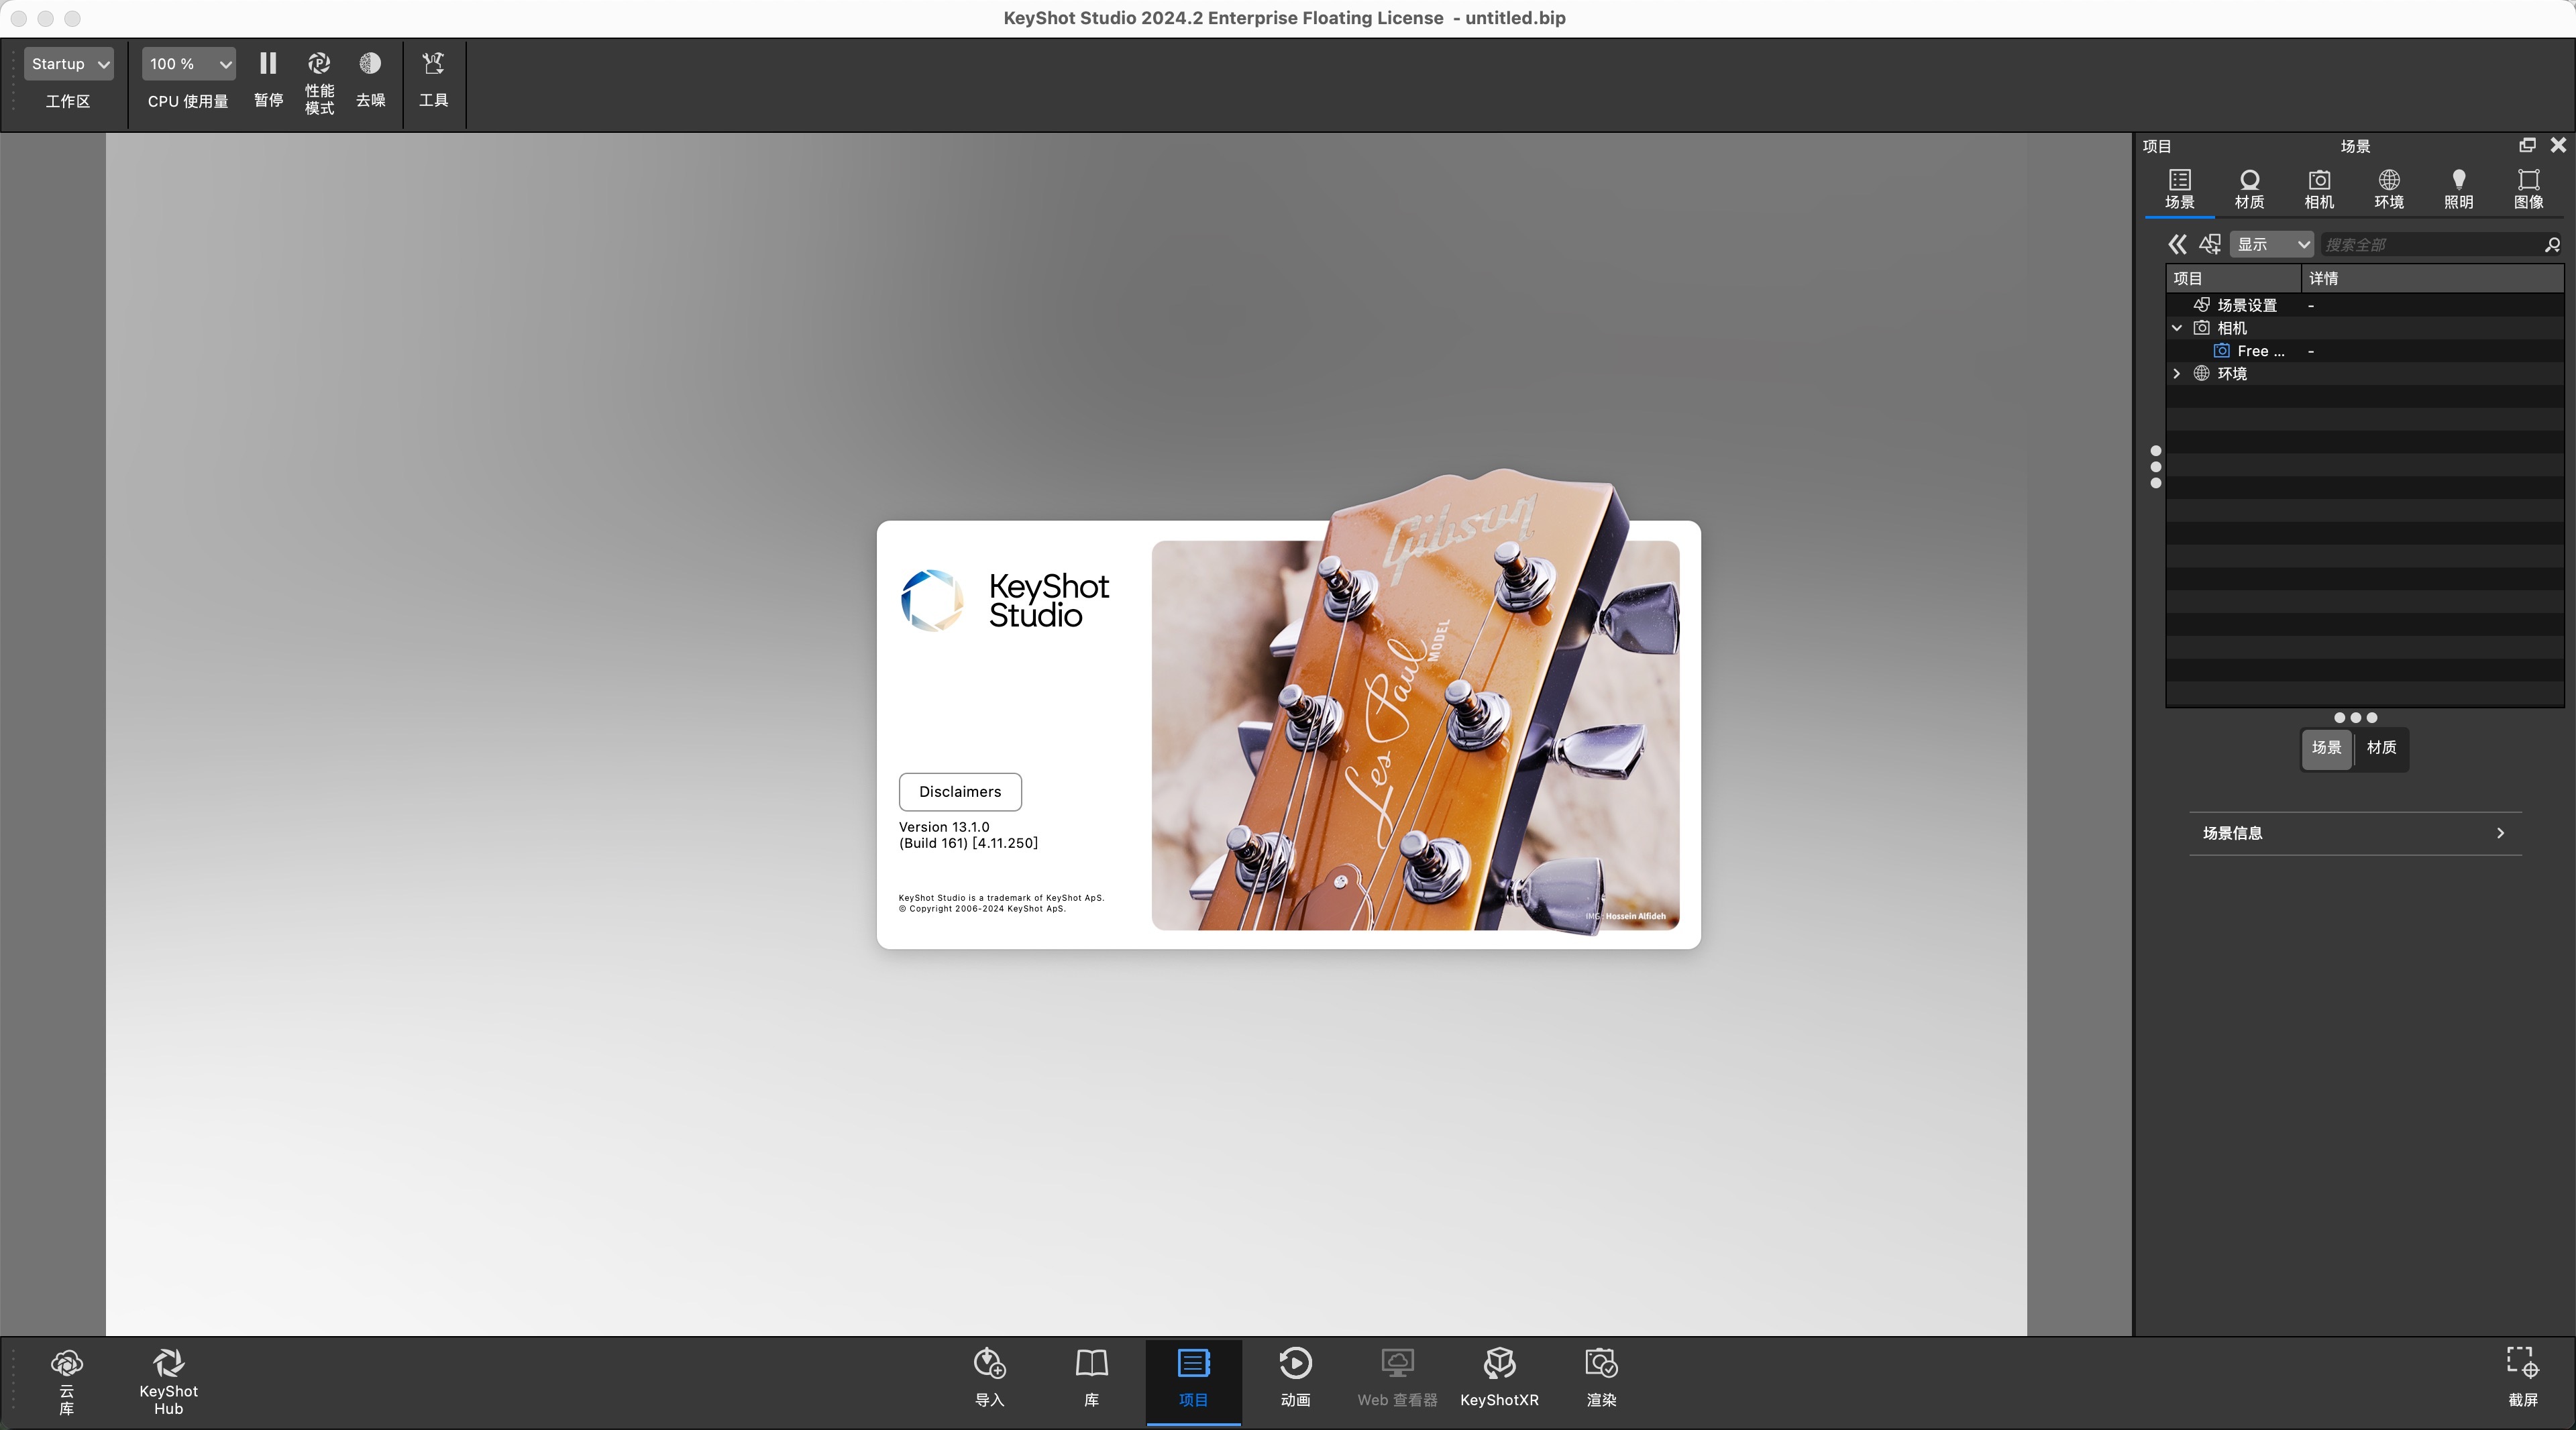Undock the project panel with the float icon
Image resolution: width=2576 pixels, height=1430 pixels.
[2527, 145]
